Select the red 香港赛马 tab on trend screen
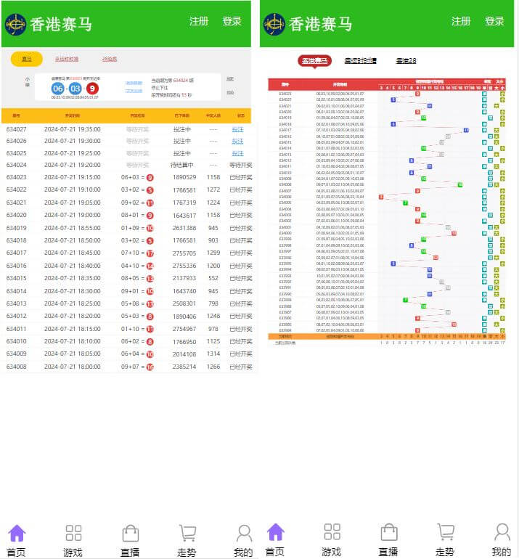 314,61
